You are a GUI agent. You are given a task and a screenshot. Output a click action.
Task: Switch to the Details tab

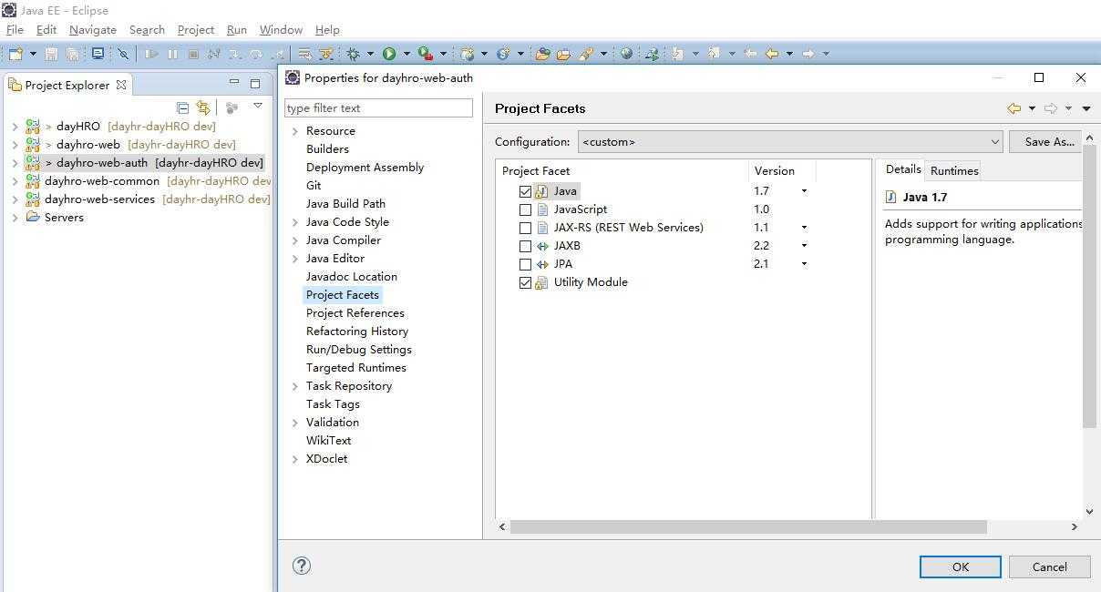pyautogui.click(x=903, y=169)
